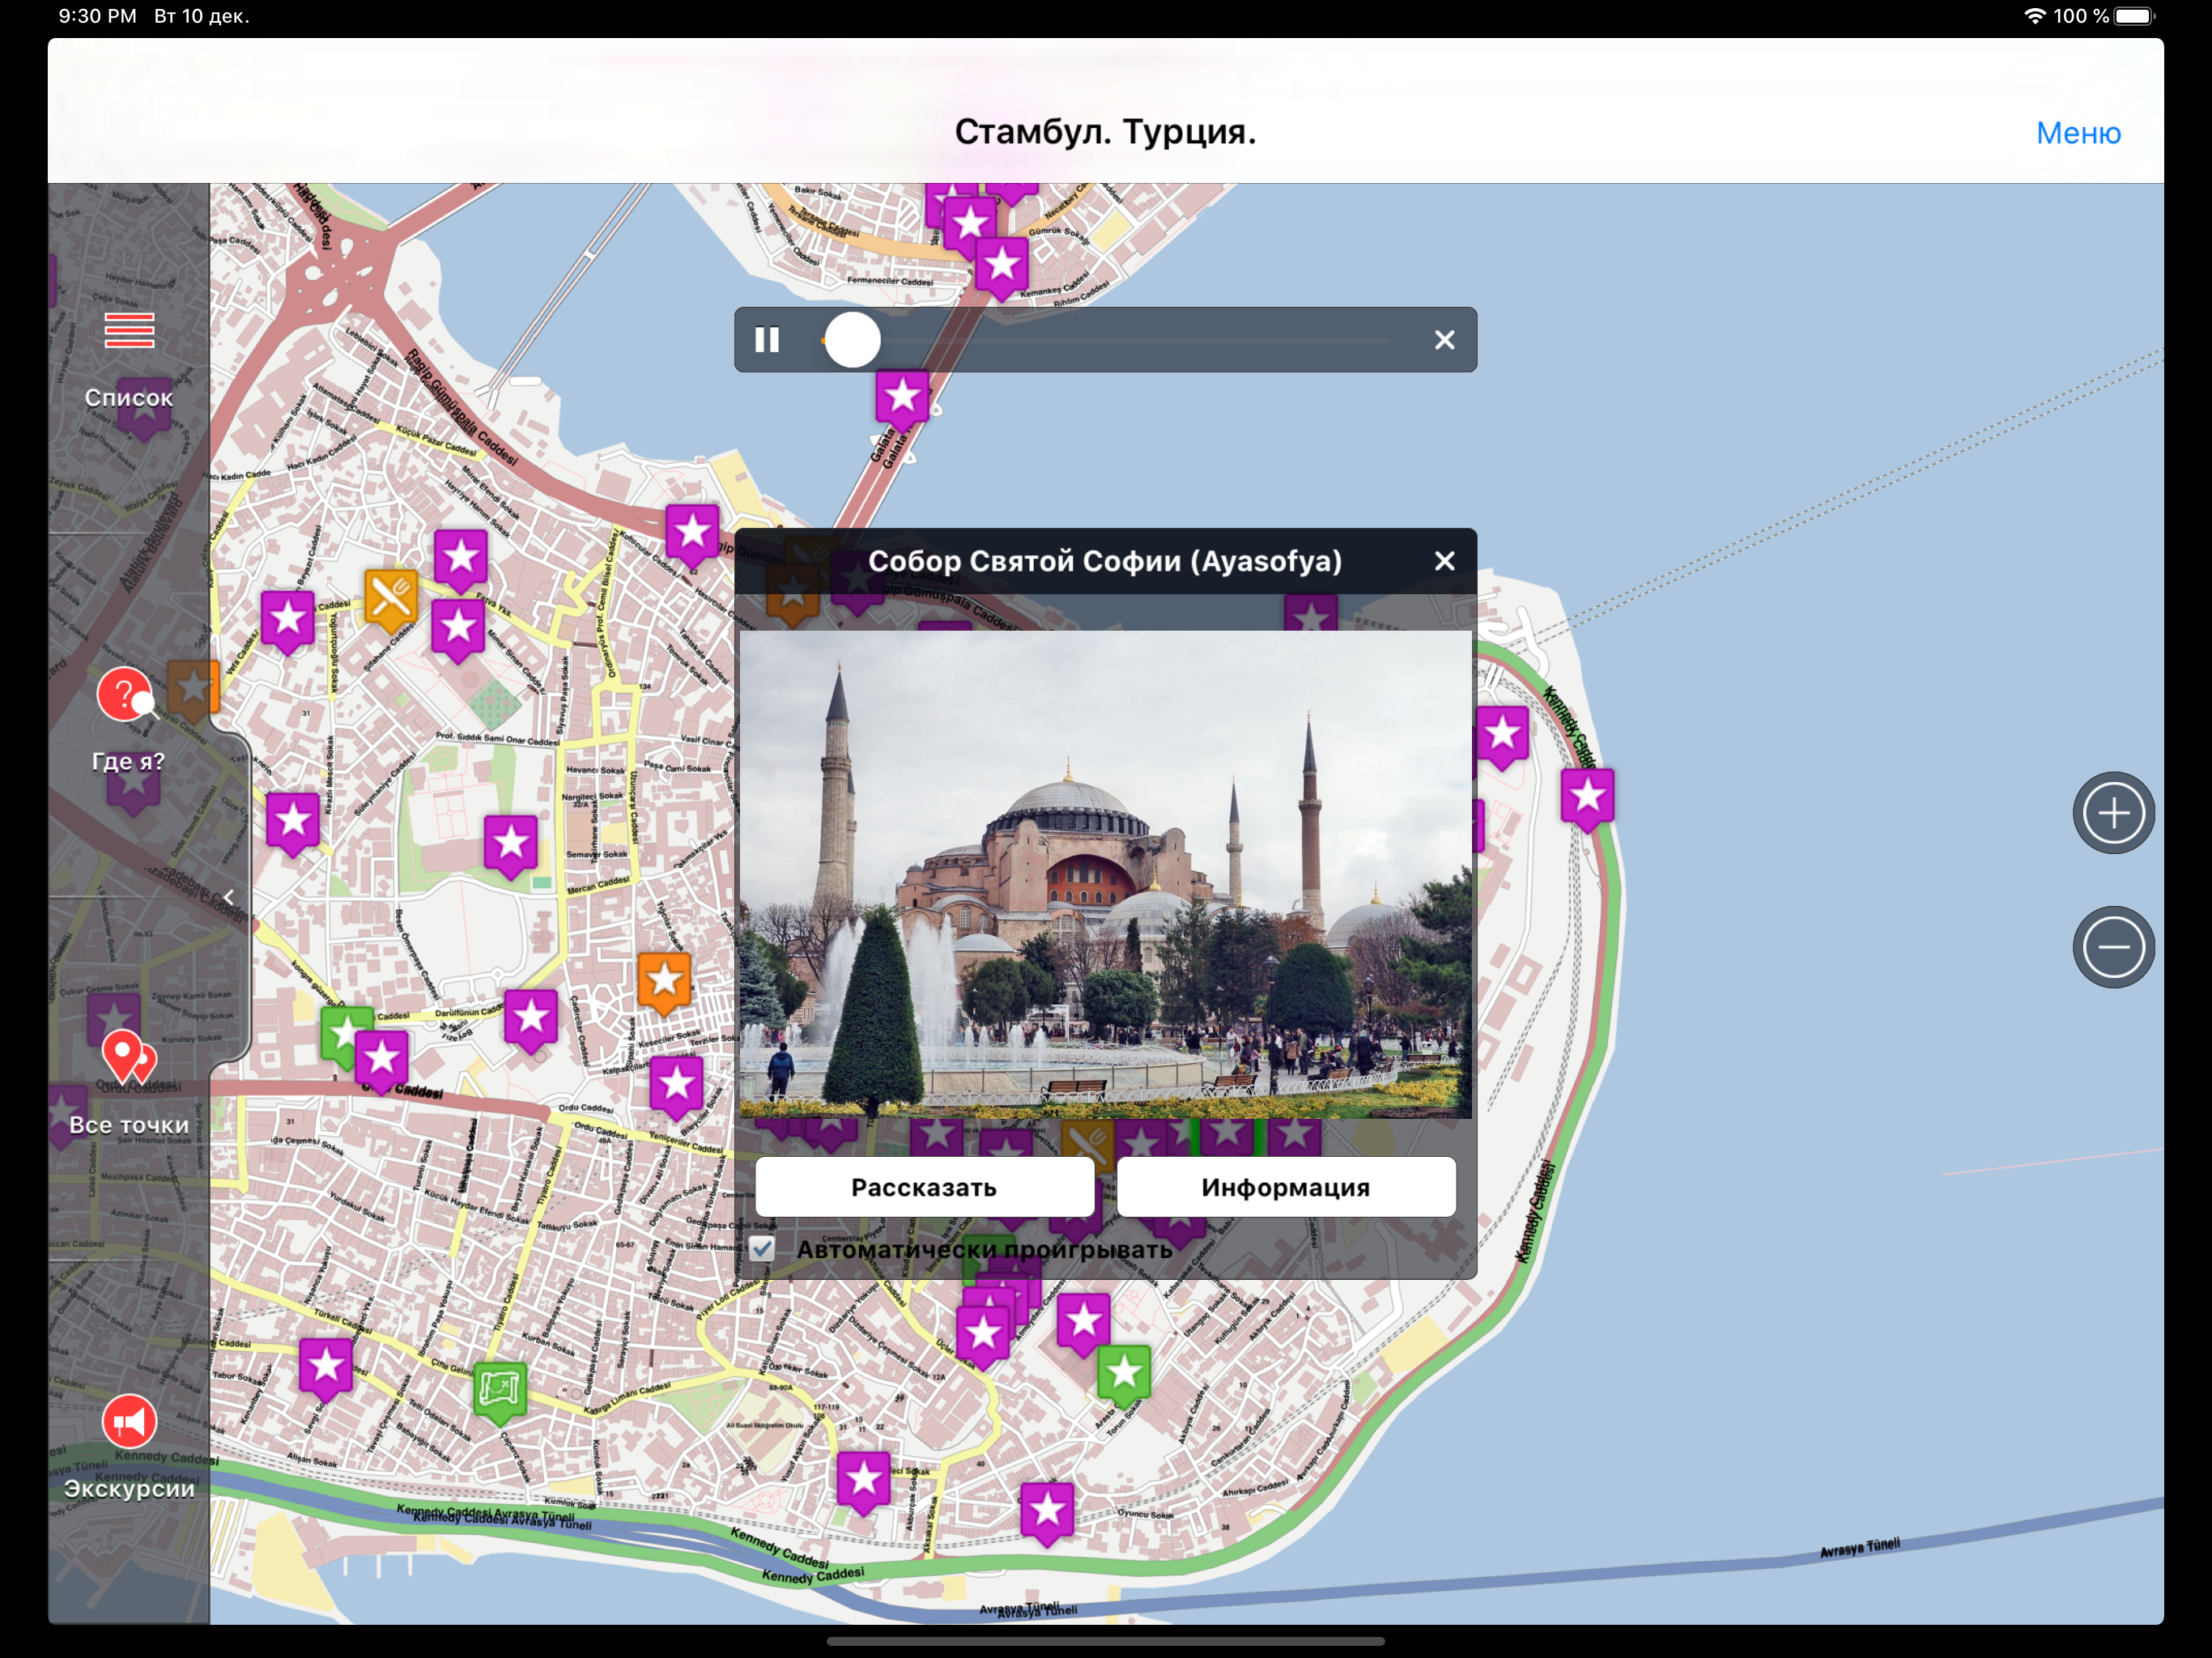
Task: Toggle Автоматически проигрывать checkbox
Action: coord(762,1248)
